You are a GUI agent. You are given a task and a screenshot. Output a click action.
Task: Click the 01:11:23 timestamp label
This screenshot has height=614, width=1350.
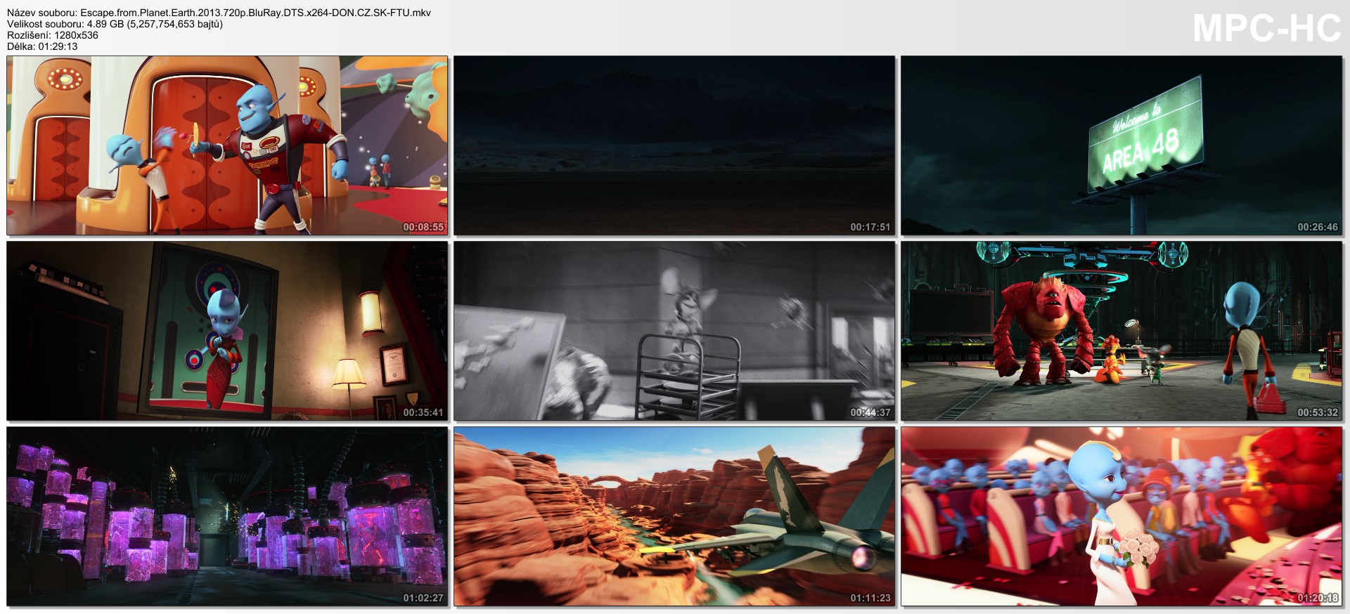pyautogui.click(x=870, y=598)
